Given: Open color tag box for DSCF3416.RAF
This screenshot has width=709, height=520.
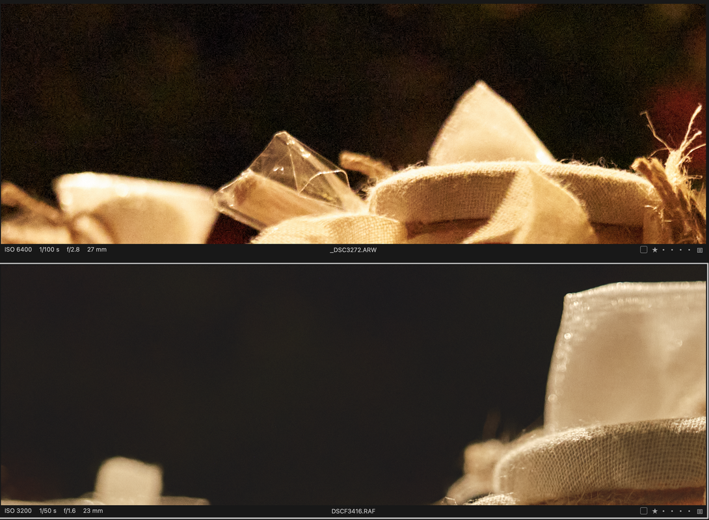Looking at the screenshot, I should (x=643, y=511).
